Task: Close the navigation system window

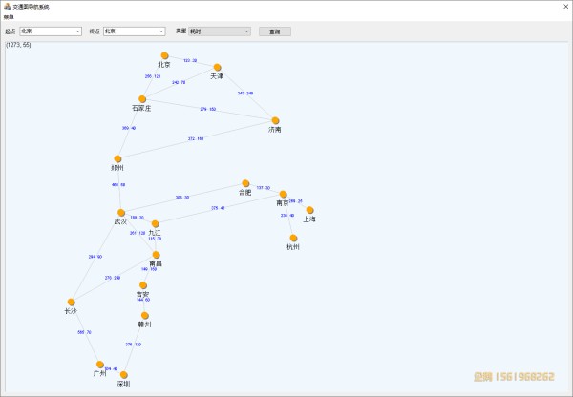Action: click(566, 7)
